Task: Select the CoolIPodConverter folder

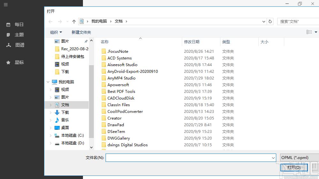Action: [x=122, y=112]
